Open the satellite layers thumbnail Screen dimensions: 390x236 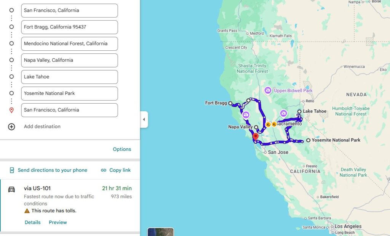(161, 232)
